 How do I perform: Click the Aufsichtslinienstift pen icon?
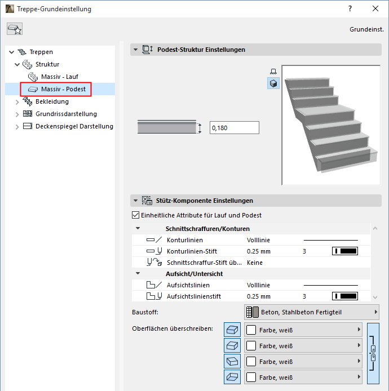tap(154, 296)
